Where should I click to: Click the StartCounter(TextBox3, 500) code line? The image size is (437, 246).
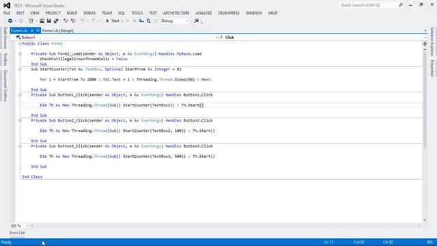(x=128, y=156)
